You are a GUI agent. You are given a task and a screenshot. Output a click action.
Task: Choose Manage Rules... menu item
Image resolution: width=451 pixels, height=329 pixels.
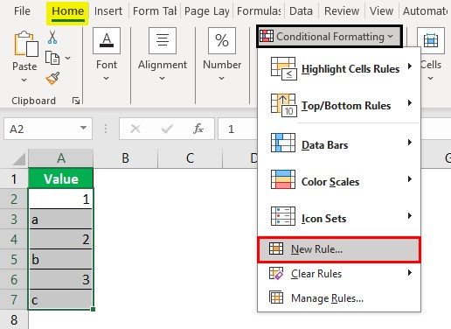(339, 298)
